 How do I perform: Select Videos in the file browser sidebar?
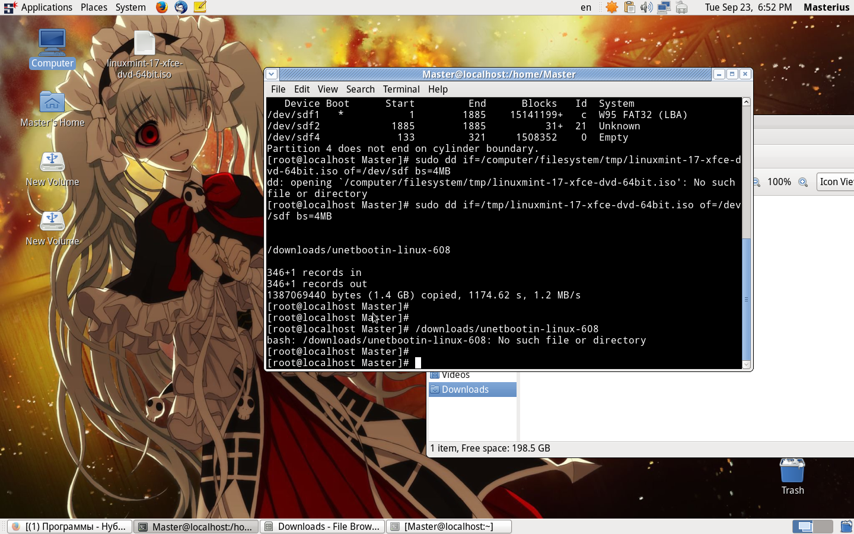[x=473, y=376]
